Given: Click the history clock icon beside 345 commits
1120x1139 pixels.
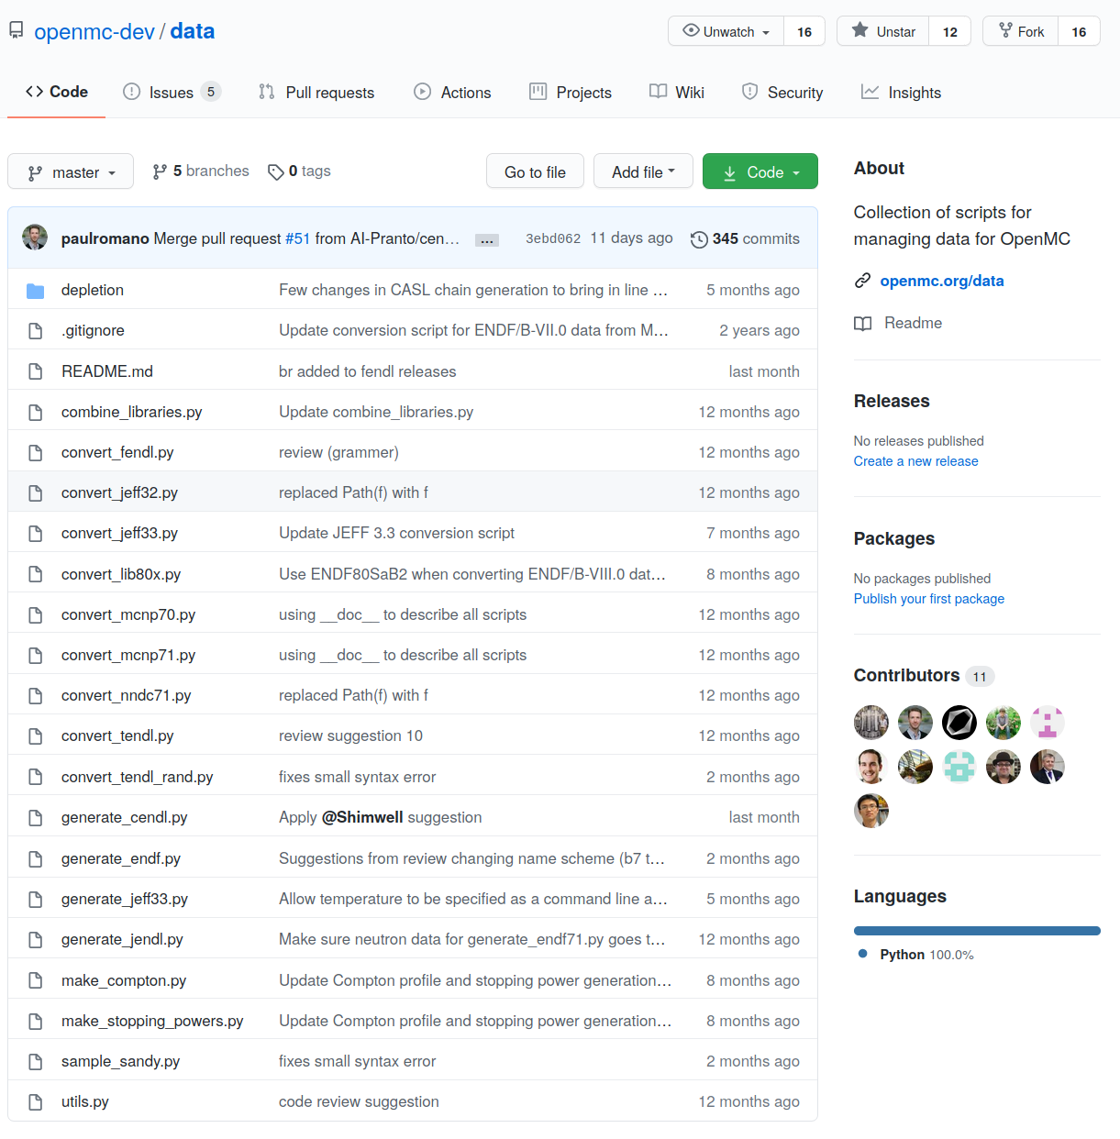Looking at the screenshot, I should tap(699, 239).
